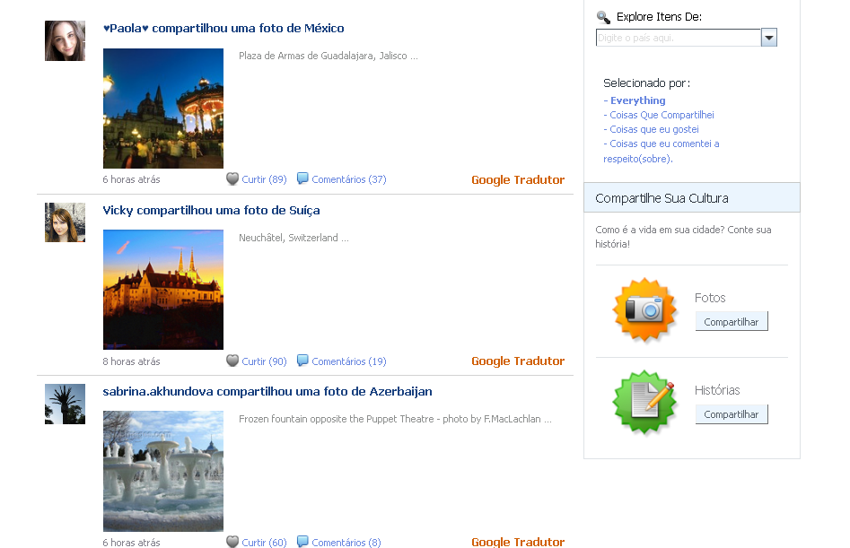Image resolution: width=850 pixels, height=548 pixels.
Task: Click Google Tradutor on Vicky's Suíça post
Action: [518, 361]
